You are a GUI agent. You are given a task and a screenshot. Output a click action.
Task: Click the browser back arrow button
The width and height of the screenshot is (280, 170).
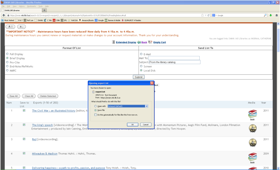(4, 15)
